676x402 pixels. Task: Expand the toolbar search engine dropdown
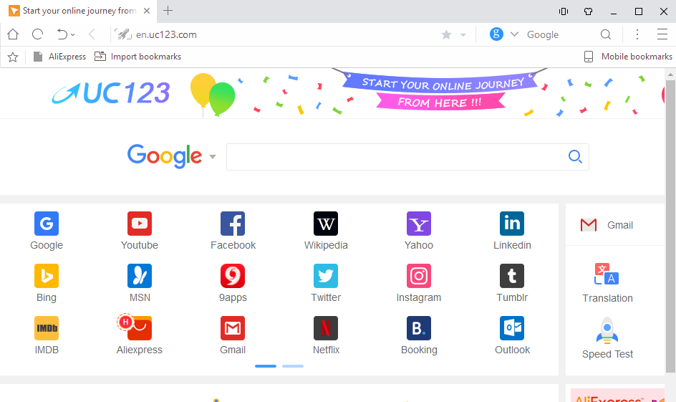tap(514, 34)
